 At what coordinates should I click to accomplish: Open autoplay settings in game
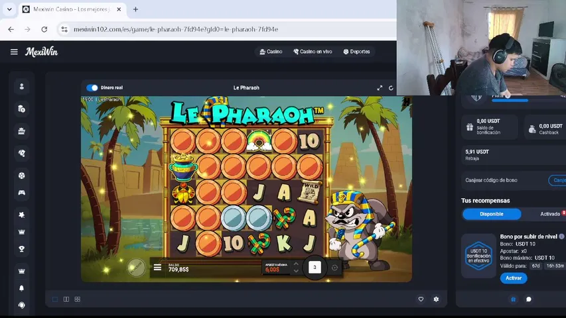point(334,268)
